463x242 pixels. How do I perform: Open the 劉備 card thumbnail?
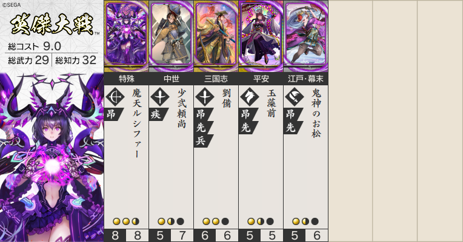point(216,36)
